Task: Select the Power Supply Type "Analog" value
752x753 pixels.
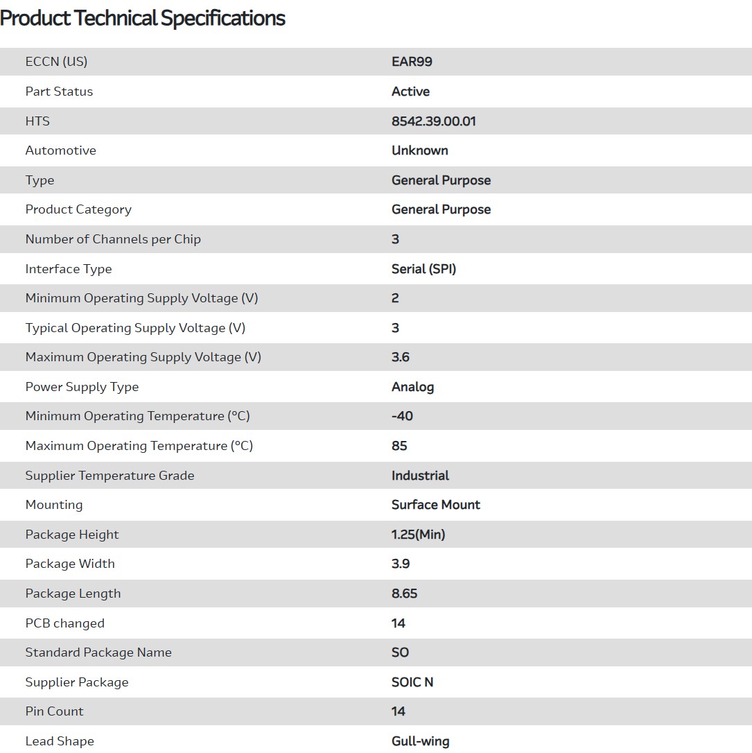Action: (412, 387)
